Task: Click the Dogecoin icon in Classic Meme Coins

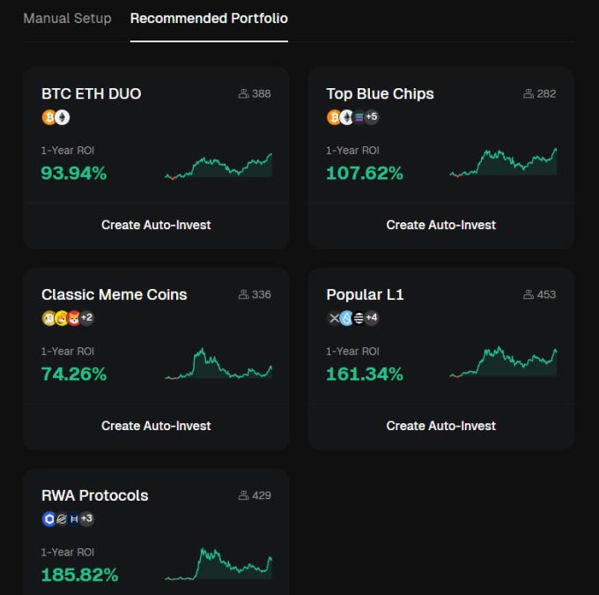Action: (48, 318)
